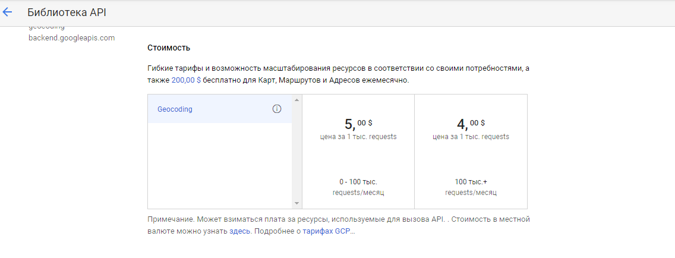Screen dimensions: 675x258
Task: Click the '0 - 100 тыс.' tier text
Action: point(358,182)
